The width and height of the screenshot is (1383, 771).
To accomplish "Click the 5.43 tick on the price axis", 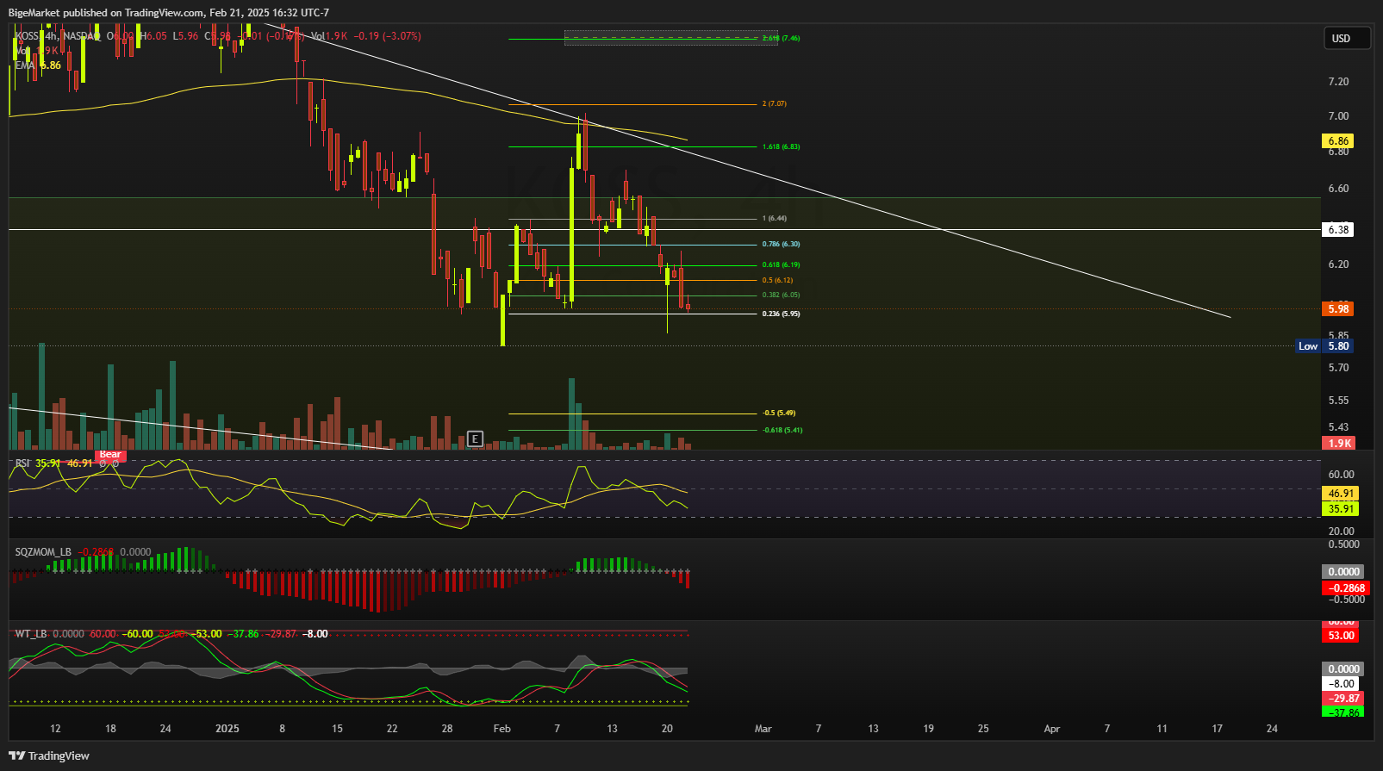I will point(1338,427).
